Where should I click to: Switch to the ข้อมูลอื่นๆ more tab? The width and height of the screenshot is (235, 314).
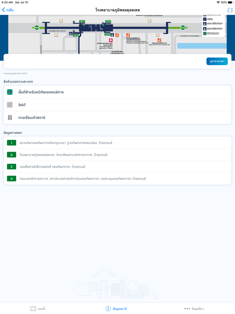pos(194,309)
